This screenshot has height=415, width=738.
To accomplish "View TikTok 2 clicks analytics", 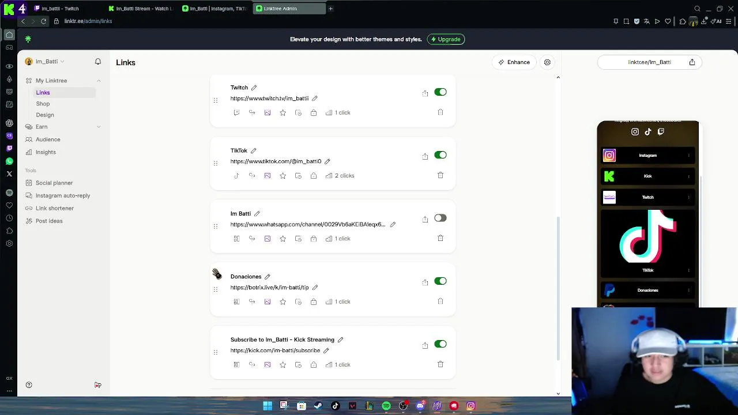I will click(340, 176).
